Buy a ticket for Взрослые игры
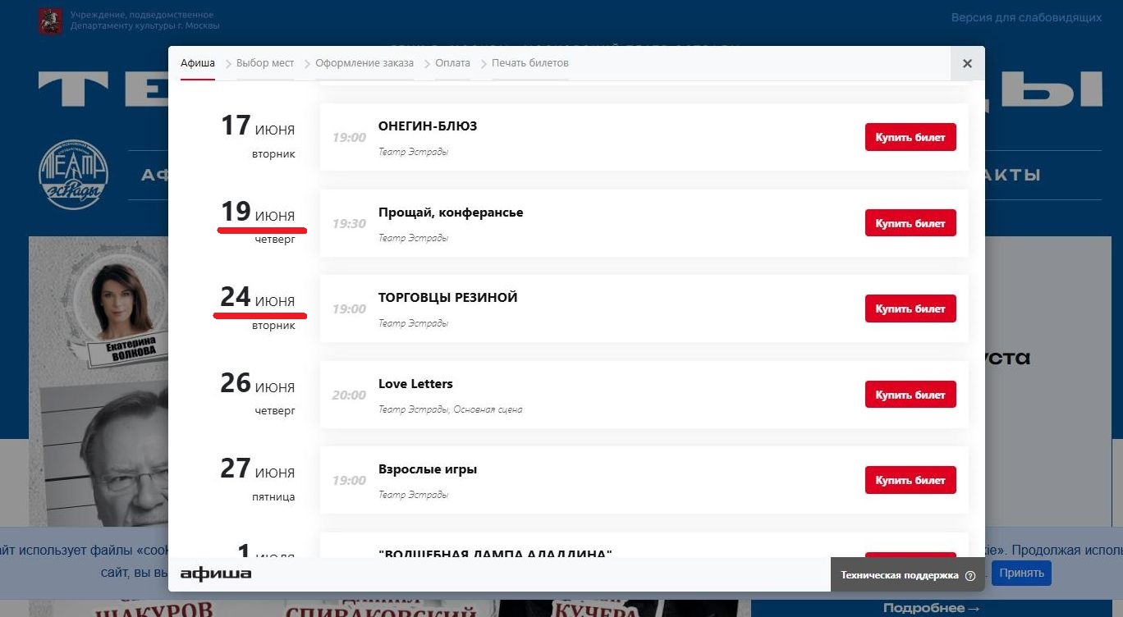Viewport: 1123px width, 617px height. click(x=910, y=480)
